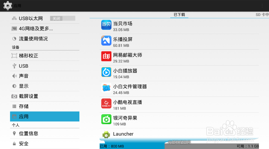Click the 29.32 MB size text
The height and width of the screenshot is (149, 269).
(121, 61)
